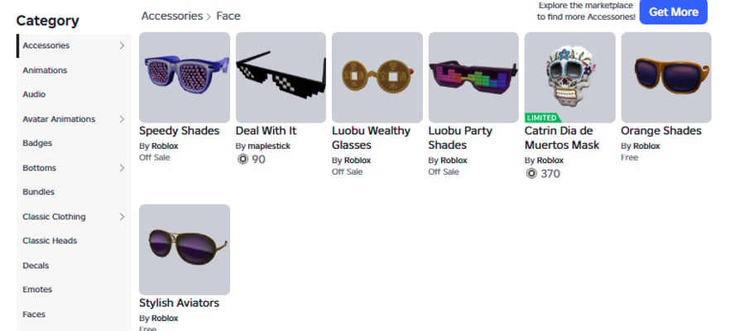Screen dimensions: 745x331
Task: Expand the Avatar Animations submenu arrow
Action: pos(122,119)
